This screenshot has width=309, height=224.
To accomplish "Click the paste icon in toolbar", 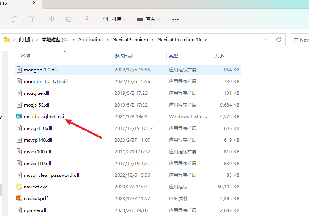I will coord(33,19).
